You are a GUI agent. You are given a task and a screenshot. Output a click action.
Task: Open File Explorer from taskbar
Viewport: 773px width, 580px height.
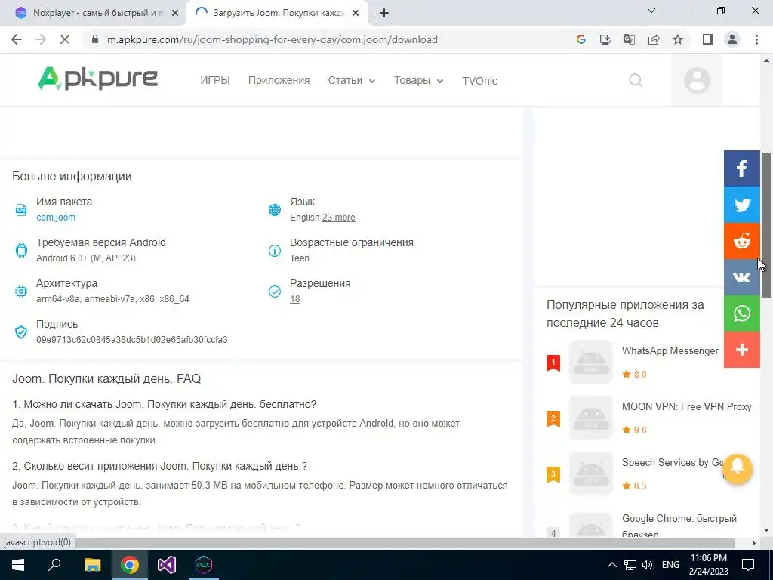click(92, 565)
